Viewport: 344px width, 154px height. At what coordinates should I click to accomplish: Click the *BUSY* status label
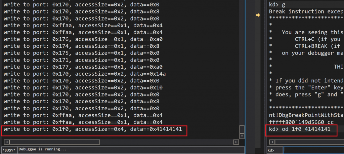point(9,150)
